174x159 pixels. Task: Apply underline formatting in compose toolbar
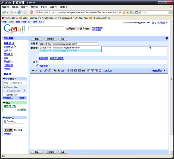tap(41, 70)
